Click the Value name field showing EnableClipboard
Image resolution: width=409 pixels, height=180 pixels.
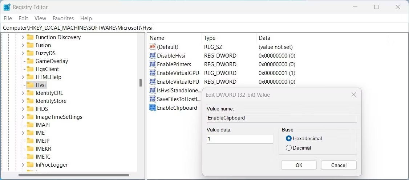(282, 118)
